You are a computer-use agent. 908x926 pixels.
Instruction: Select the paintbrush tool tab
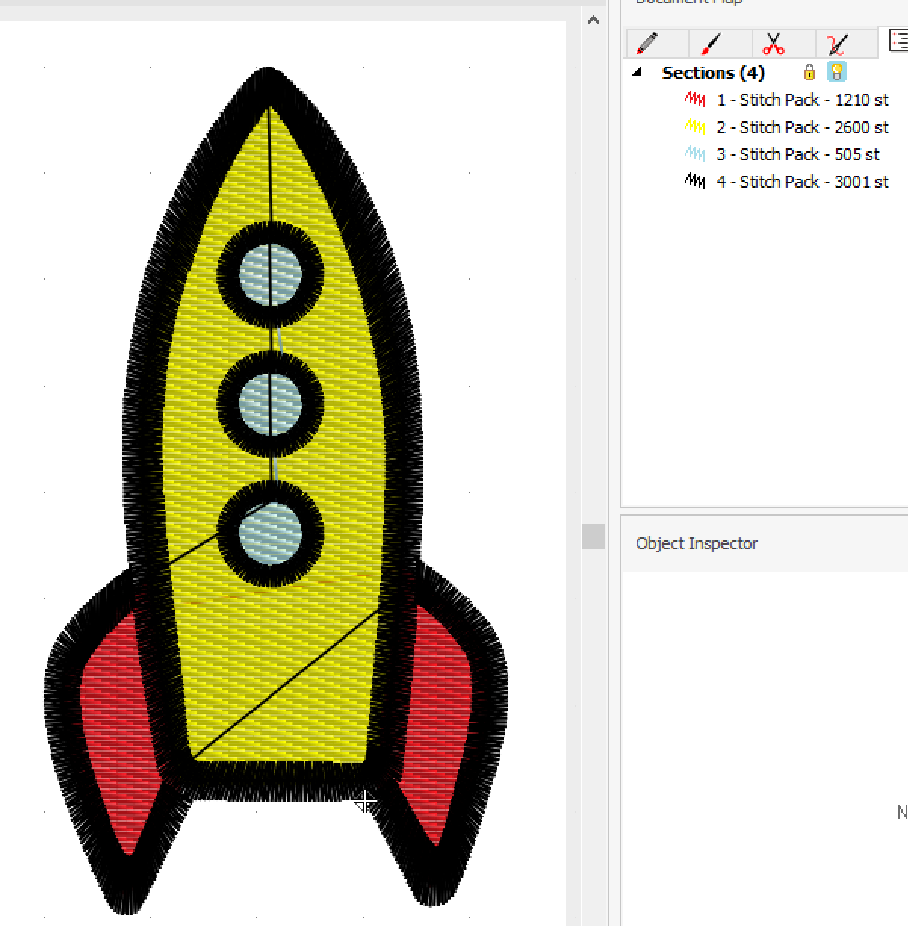711,44
